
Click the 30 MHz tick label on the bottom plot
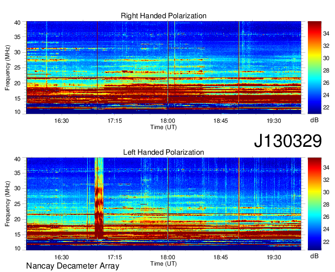pos(17,188)
